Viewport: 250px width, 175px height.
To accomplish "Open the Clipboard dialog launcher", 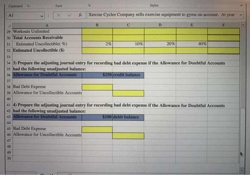I will point(28,6).
